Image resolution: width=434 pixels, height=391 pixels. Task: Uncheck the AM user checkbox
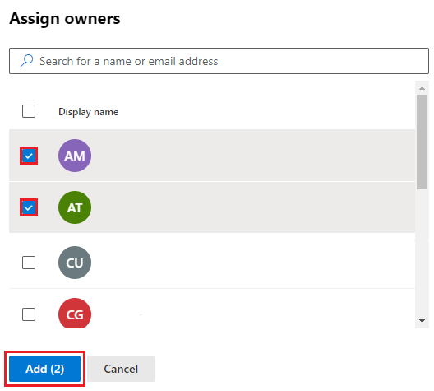(x=29, y=156)
